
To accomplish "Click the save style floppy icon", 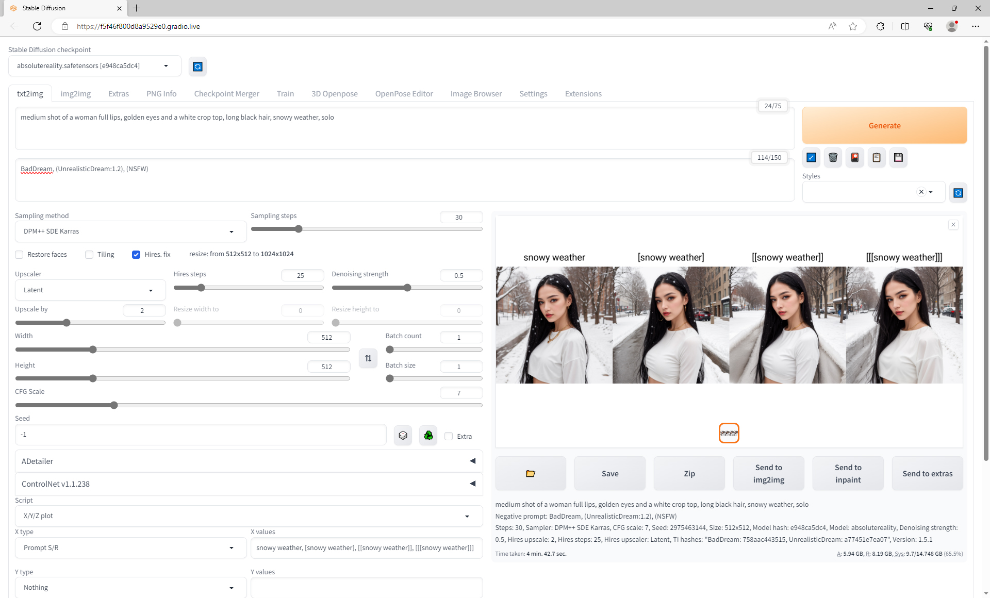I will [898, 158].
